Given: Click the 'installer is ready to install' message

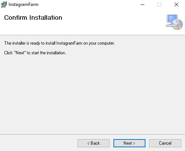Looking at the screenshot, I should (59, 43).
